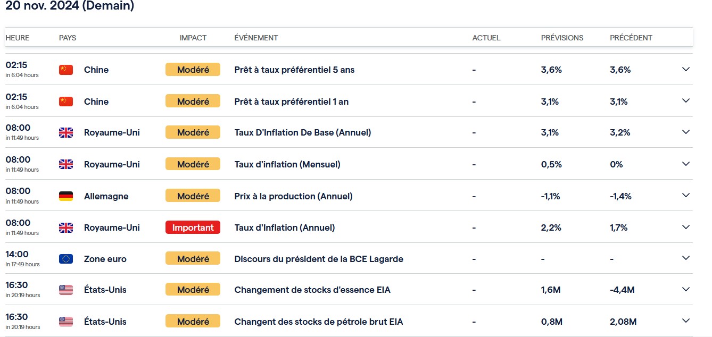Click the German flag icon for Allemagne
This screenshot has height=337, width=712.
pos(65,196)
